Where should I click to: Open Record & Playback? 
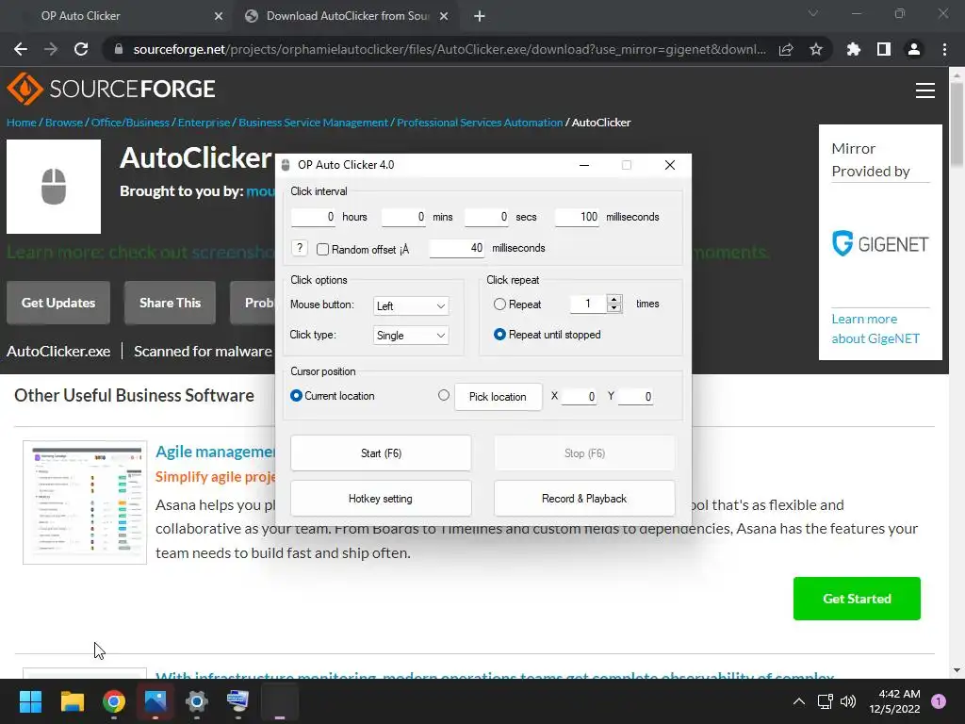584,499
